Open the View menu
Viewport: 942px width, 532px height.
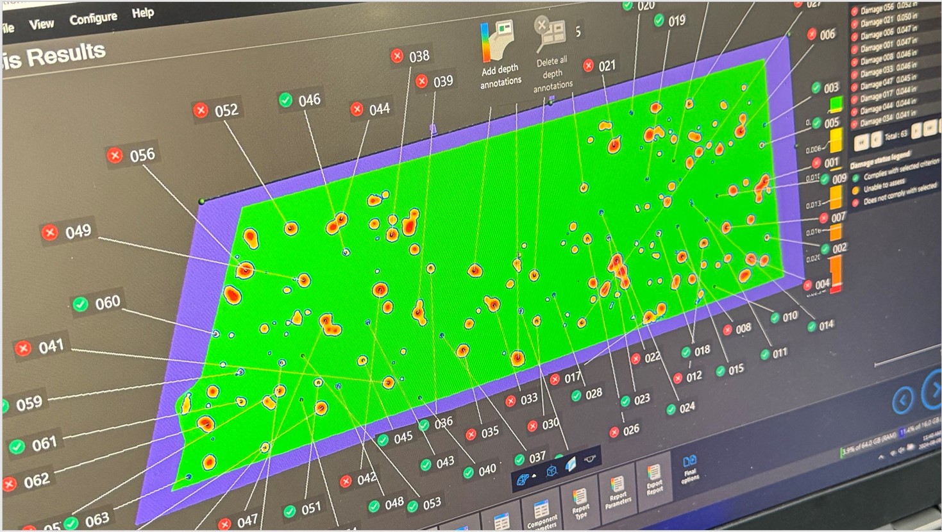[x=41, y=24]
